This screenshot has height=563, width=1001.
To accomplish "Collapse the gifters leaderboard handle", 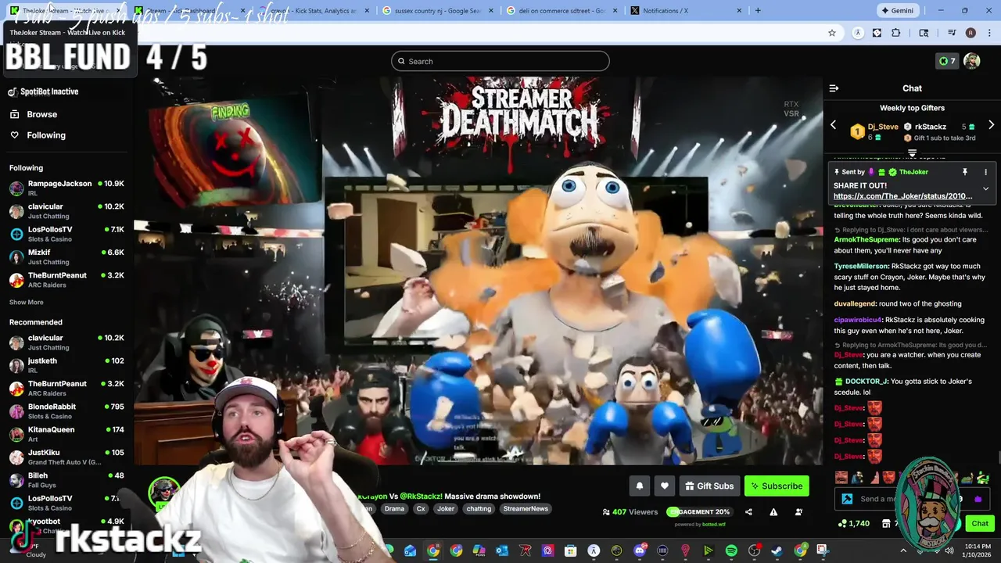I will coord(912,153).
